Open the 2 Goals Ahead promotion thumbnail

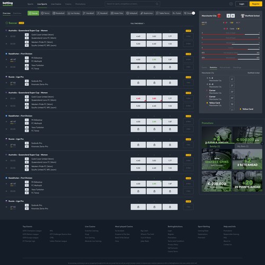pyautogui.click(x=217, y=135)
